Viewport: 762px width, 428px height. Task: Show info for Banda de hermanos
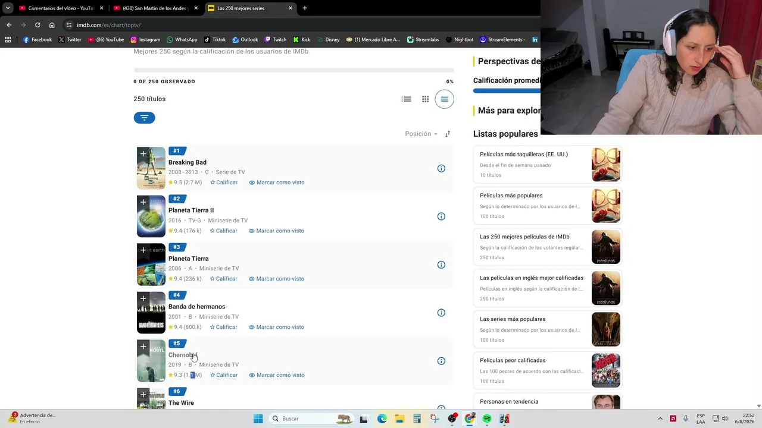(x=441, y=313)
